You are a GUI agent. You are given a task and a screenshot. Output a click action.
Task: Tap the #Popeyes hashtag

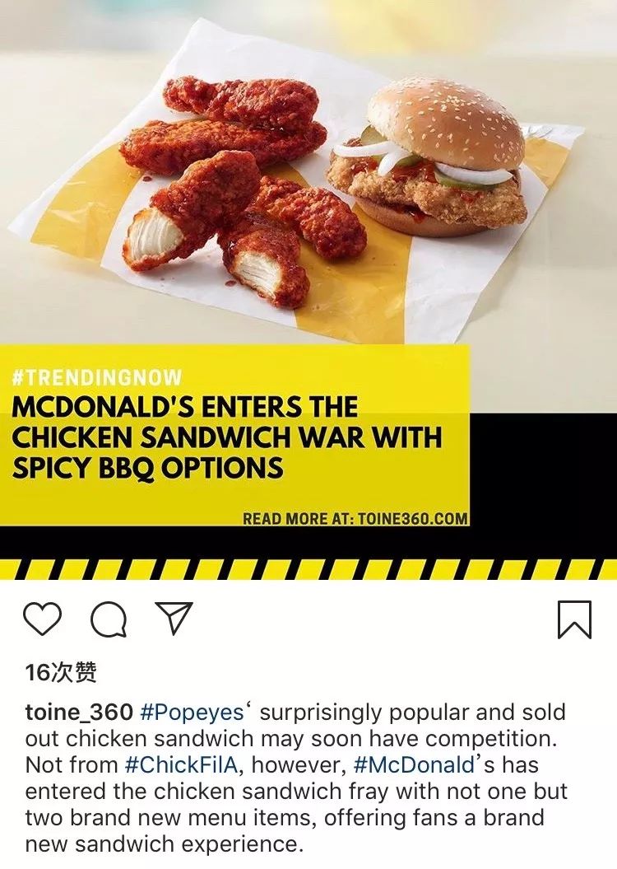(x=192, y=712)
